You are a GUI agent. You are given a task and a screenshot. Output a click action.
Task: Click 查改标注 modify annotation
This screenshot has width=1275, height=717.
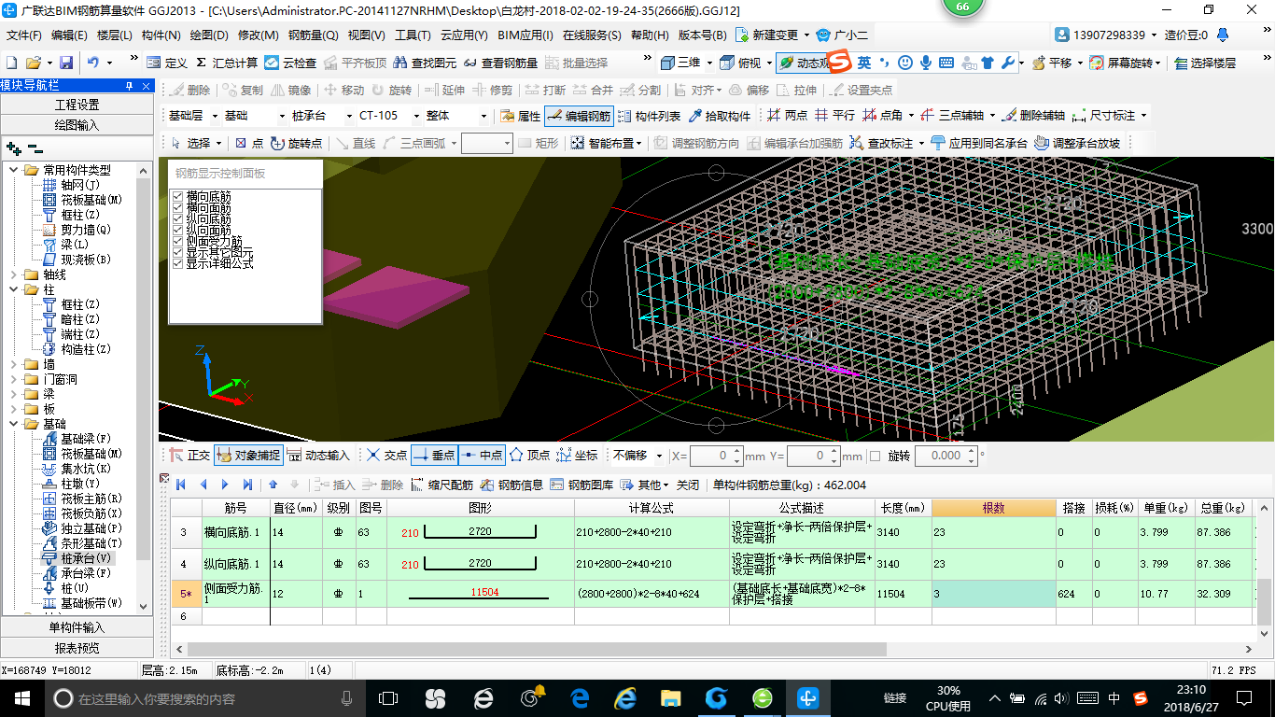(x=881, y=143)
